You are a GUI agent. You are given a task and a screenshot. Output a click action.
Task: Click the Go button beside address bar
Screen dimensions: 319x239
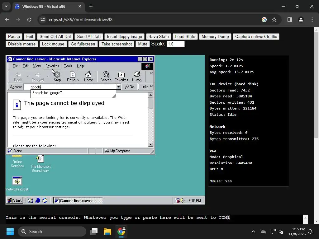130,87
